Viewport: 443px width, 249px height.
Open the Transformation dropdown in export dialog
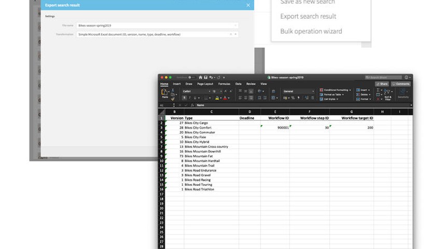pos(236,34)
